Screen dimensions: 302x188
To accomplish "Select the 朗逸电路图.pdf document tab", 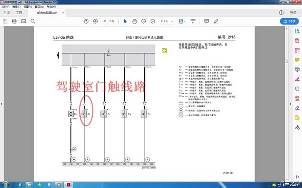I will pos(47,12).
